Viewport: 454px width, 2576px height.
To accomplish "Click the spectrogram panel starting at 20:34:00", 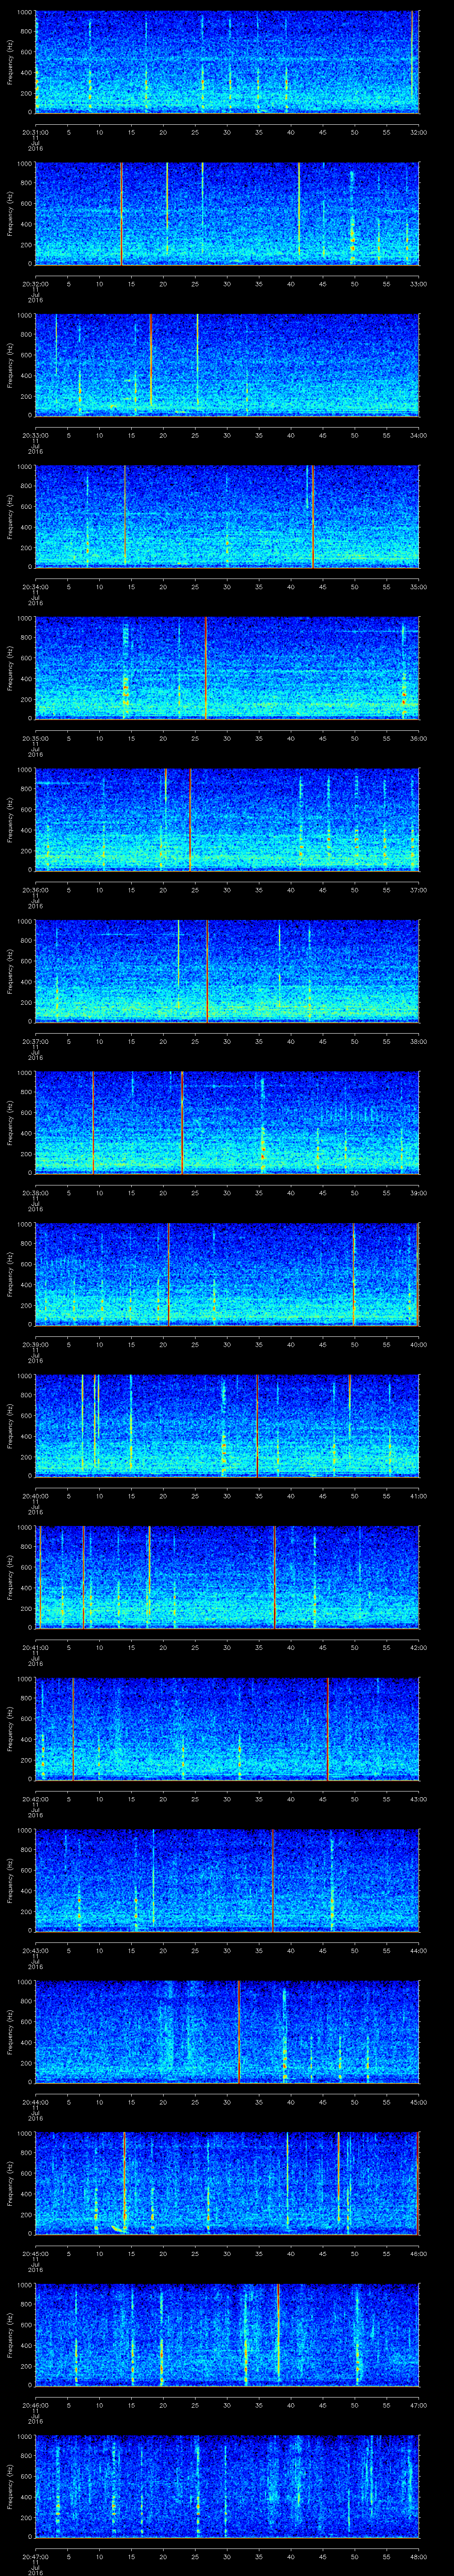I will pos(227,517).
